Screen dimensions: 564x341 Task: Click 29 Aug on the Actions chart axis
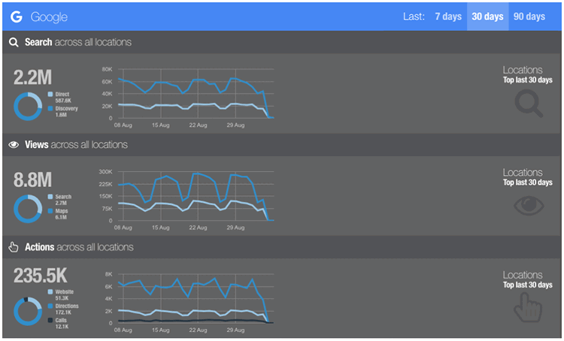[x=235, y=330]
